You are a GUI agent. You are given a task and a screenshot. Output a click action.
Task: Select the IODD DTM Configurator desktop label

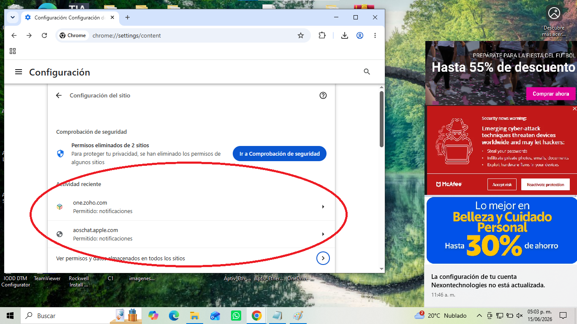pyautogui.click(x=16, y=281)
